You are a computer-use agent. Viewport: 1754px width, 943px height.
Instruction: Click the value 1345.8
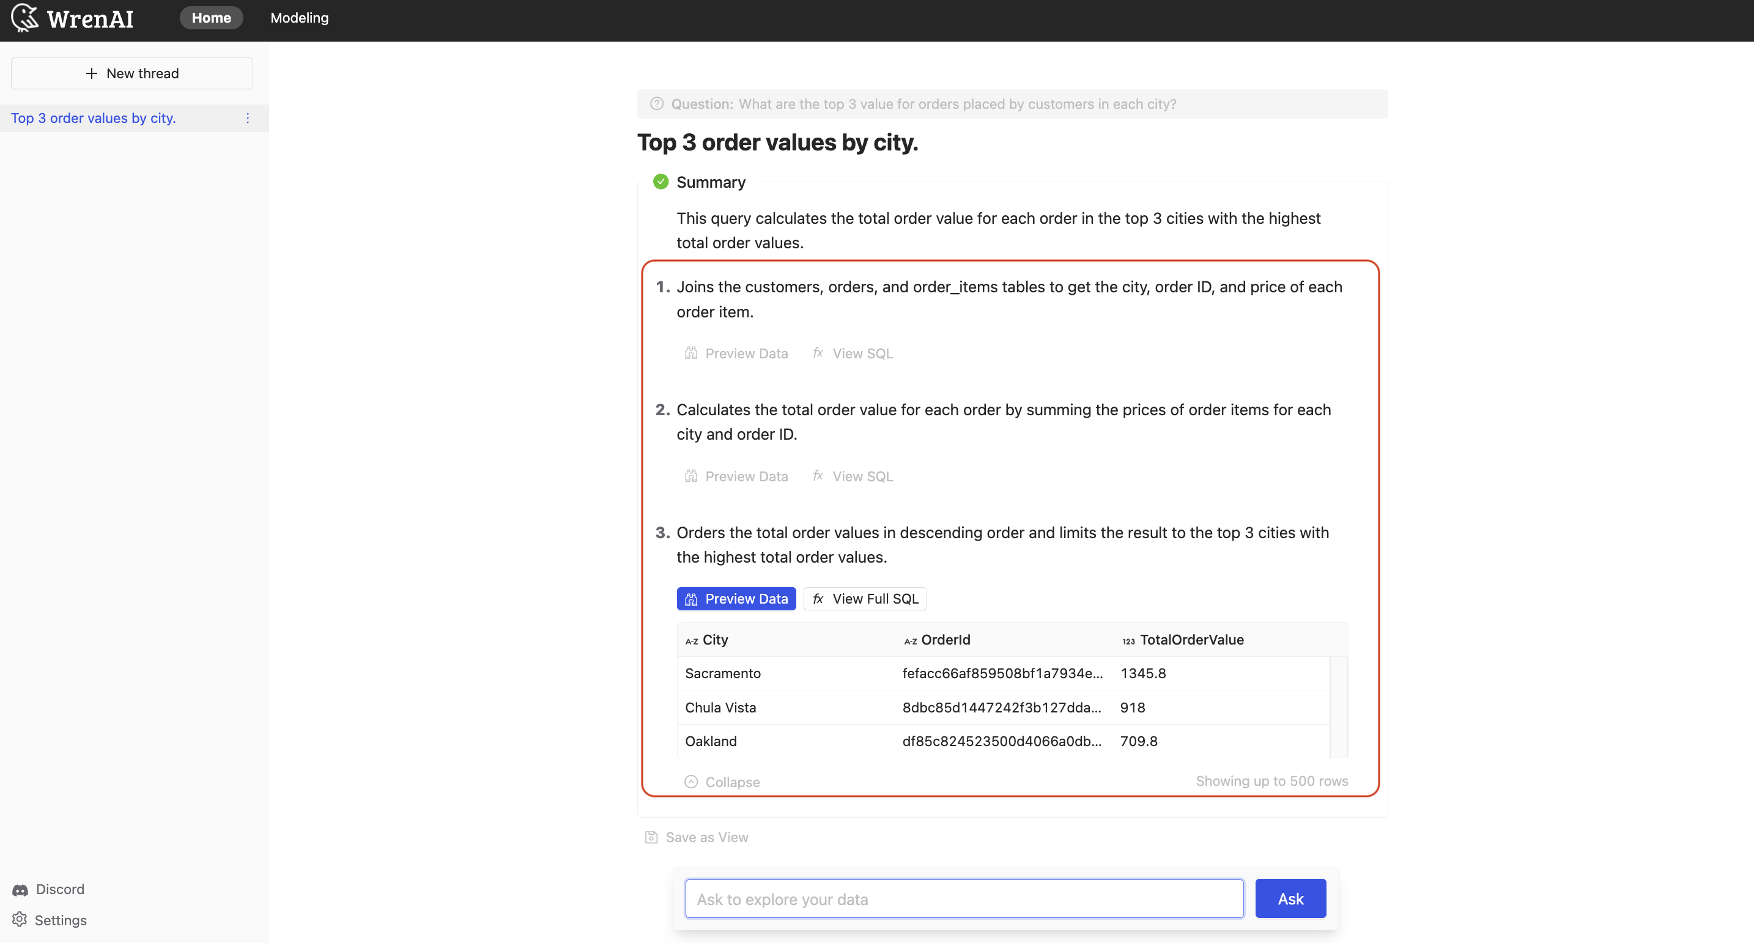click(x=1142, y=673)
